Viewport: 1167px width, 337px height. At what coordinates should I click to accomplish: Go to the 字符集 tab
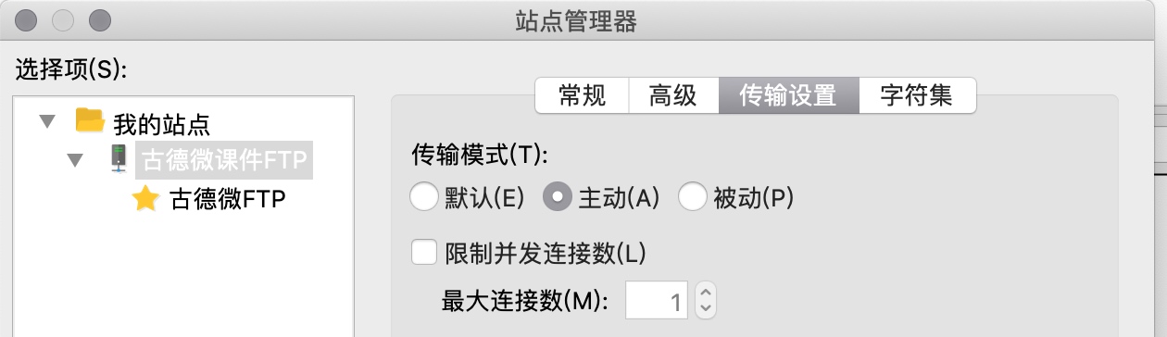917,95
